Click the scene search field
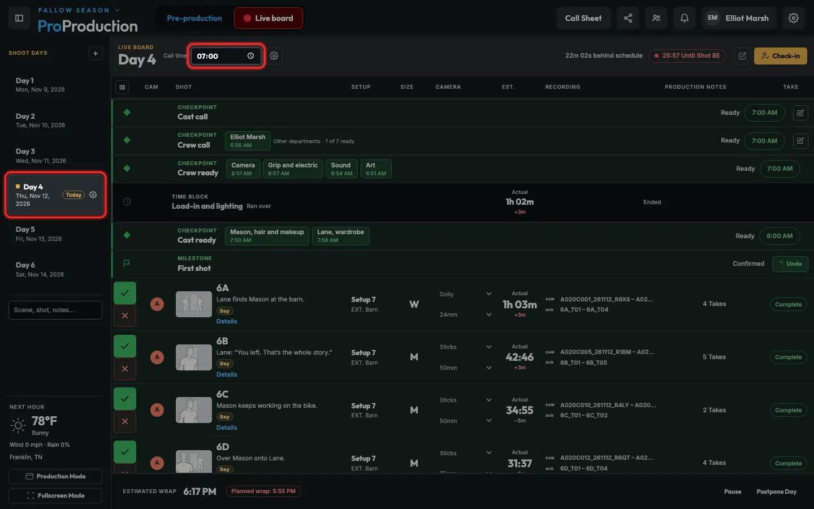This screenshot has height=509, width=814. [x=55, y=310]
